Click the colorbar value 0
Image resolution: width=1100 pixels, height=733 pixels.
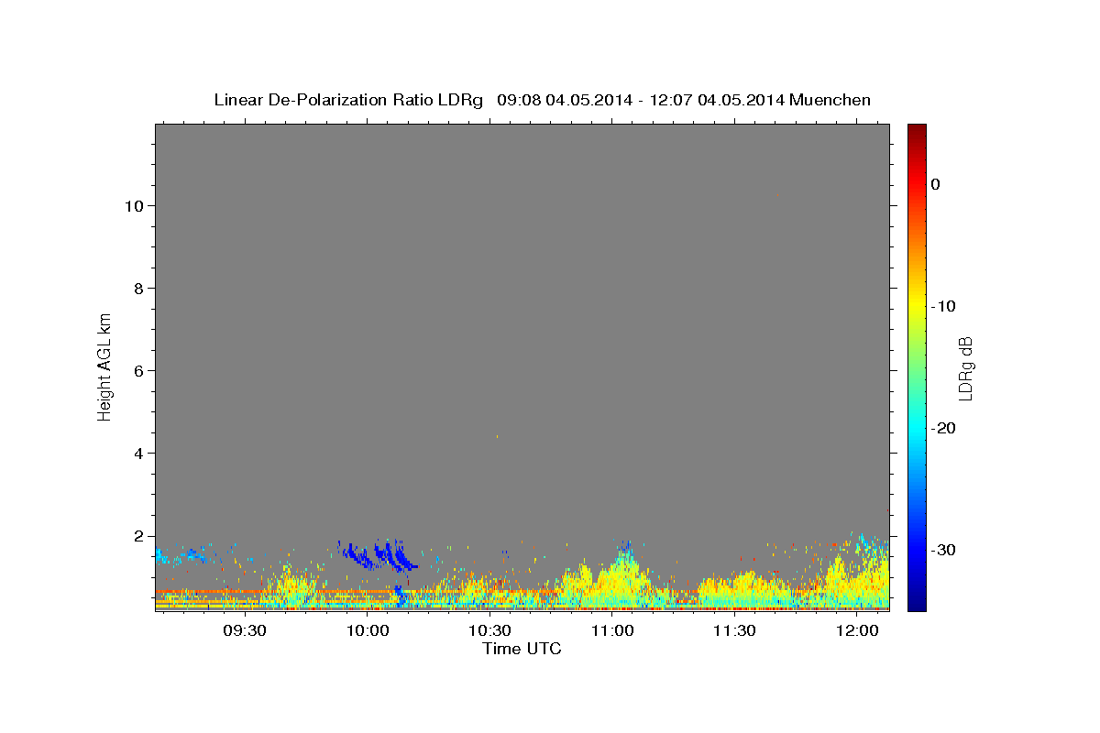tap(936, 184)
